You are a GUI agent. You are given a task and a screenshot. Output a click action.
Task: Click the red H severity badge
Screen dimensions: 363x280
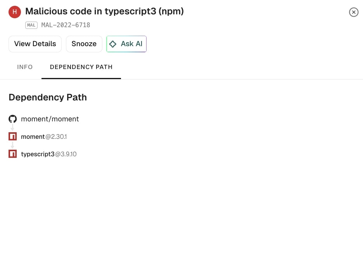15,12
